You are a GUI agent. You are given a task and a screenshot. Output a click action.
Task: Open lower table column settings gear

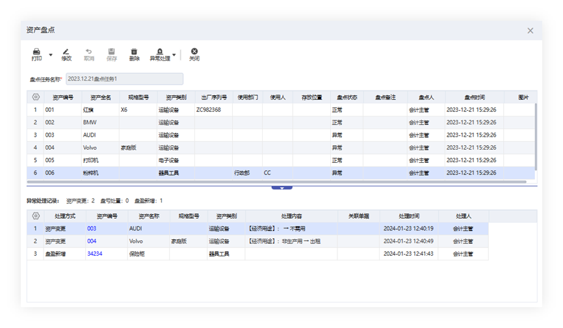pyautogui.click(x=36, y=215)
